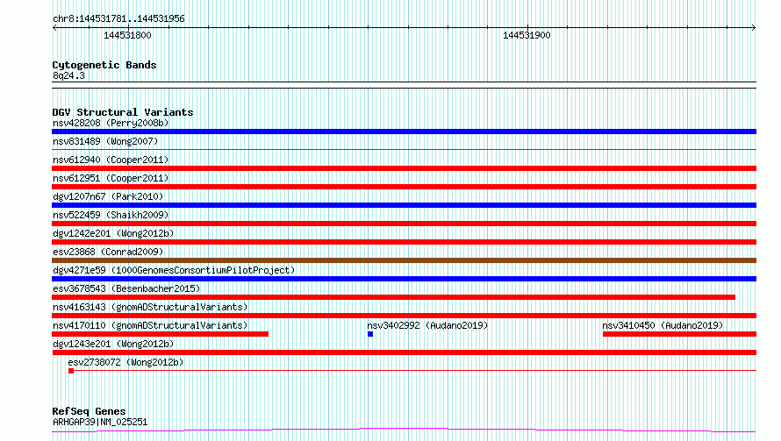This screenshot has width=781, height=441.
Task: Click the nsv428208 (Perry2008b) variant label
Action: click(x=111, y=123)
